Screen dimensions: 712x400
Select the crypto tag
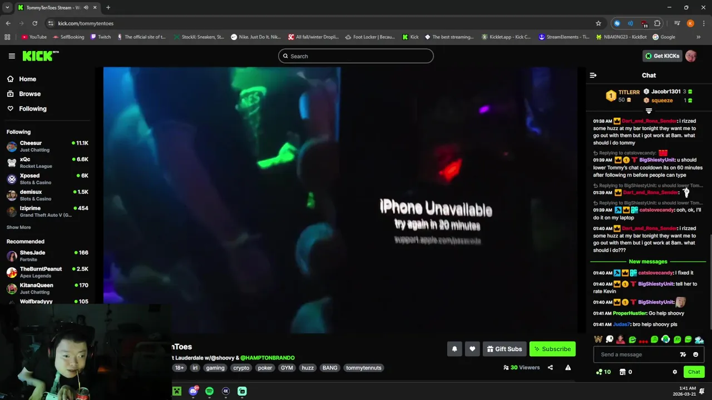[241, 368]
